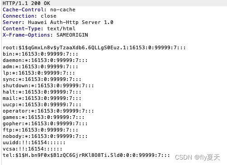The height and width of the screenshot is (165, 227).
Task: Click the text/html header value
Action: (61, 28)
